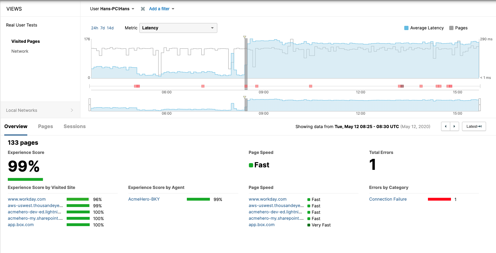Open www.workday.com experience score link
Image resolution: width=496 pixels, height=253 pixels.
tap(27, 199)
